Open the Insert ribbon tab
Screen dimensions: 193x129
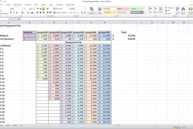point(8,5)
